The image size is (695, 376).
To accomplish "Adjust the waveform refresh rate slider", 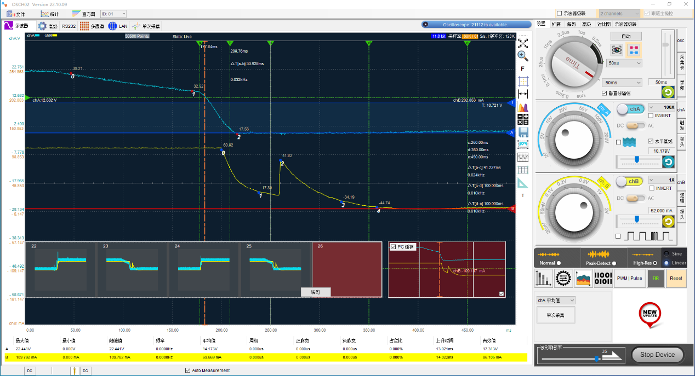I will (596, 358).
